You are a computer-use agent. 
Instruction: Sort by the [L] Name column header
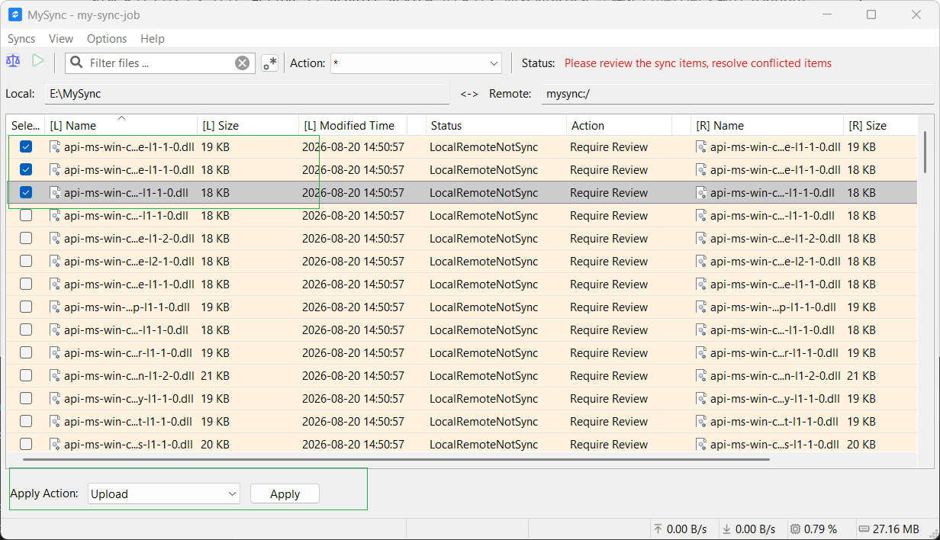click(x=121, y=126)
